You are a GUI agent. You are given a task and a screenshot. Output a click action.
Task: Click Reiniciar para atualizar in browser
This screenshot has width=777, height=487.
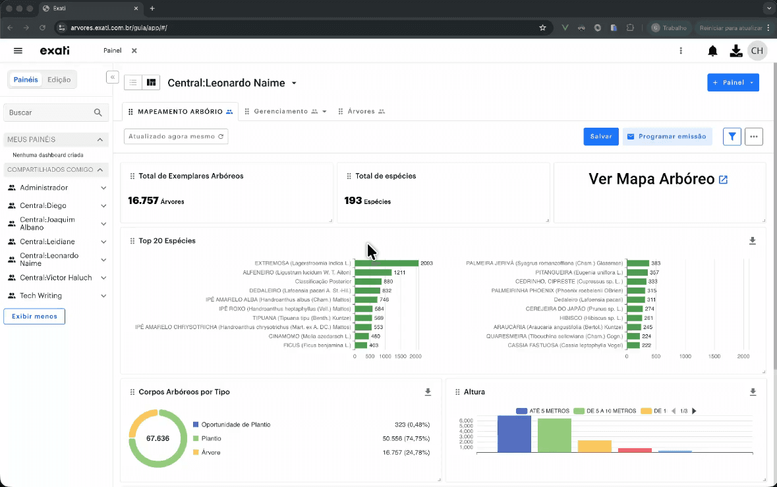(731, 28)
